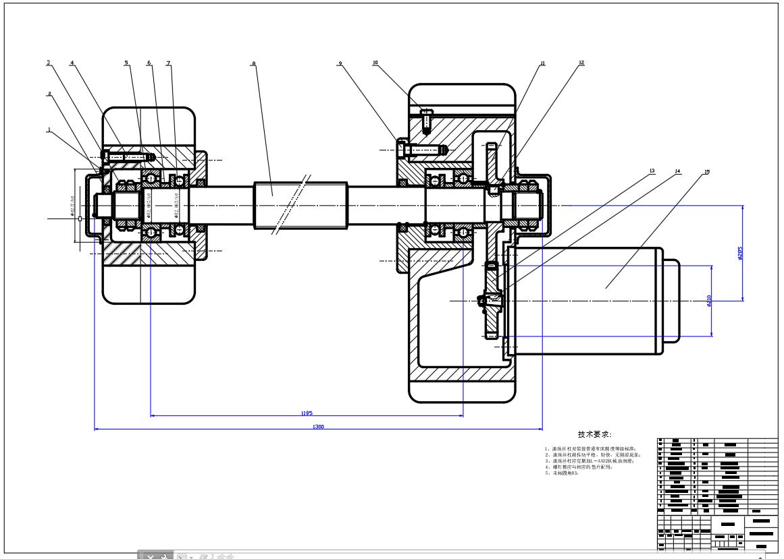Viewport: 784px width, 559px height.
Task: Select the 1300 overall length dimension
Action: [318, 427]
